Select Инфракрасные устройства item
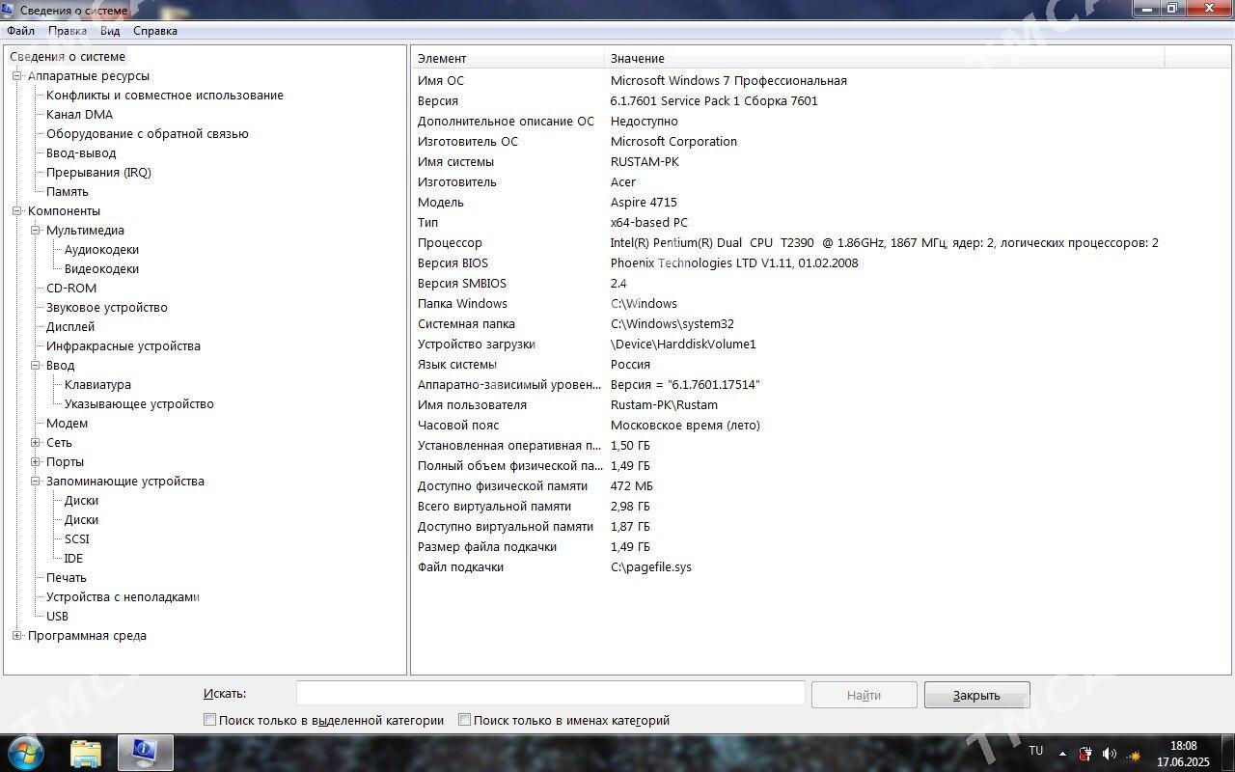Screen dimensions: 1235x772 [x=123, y=346]
